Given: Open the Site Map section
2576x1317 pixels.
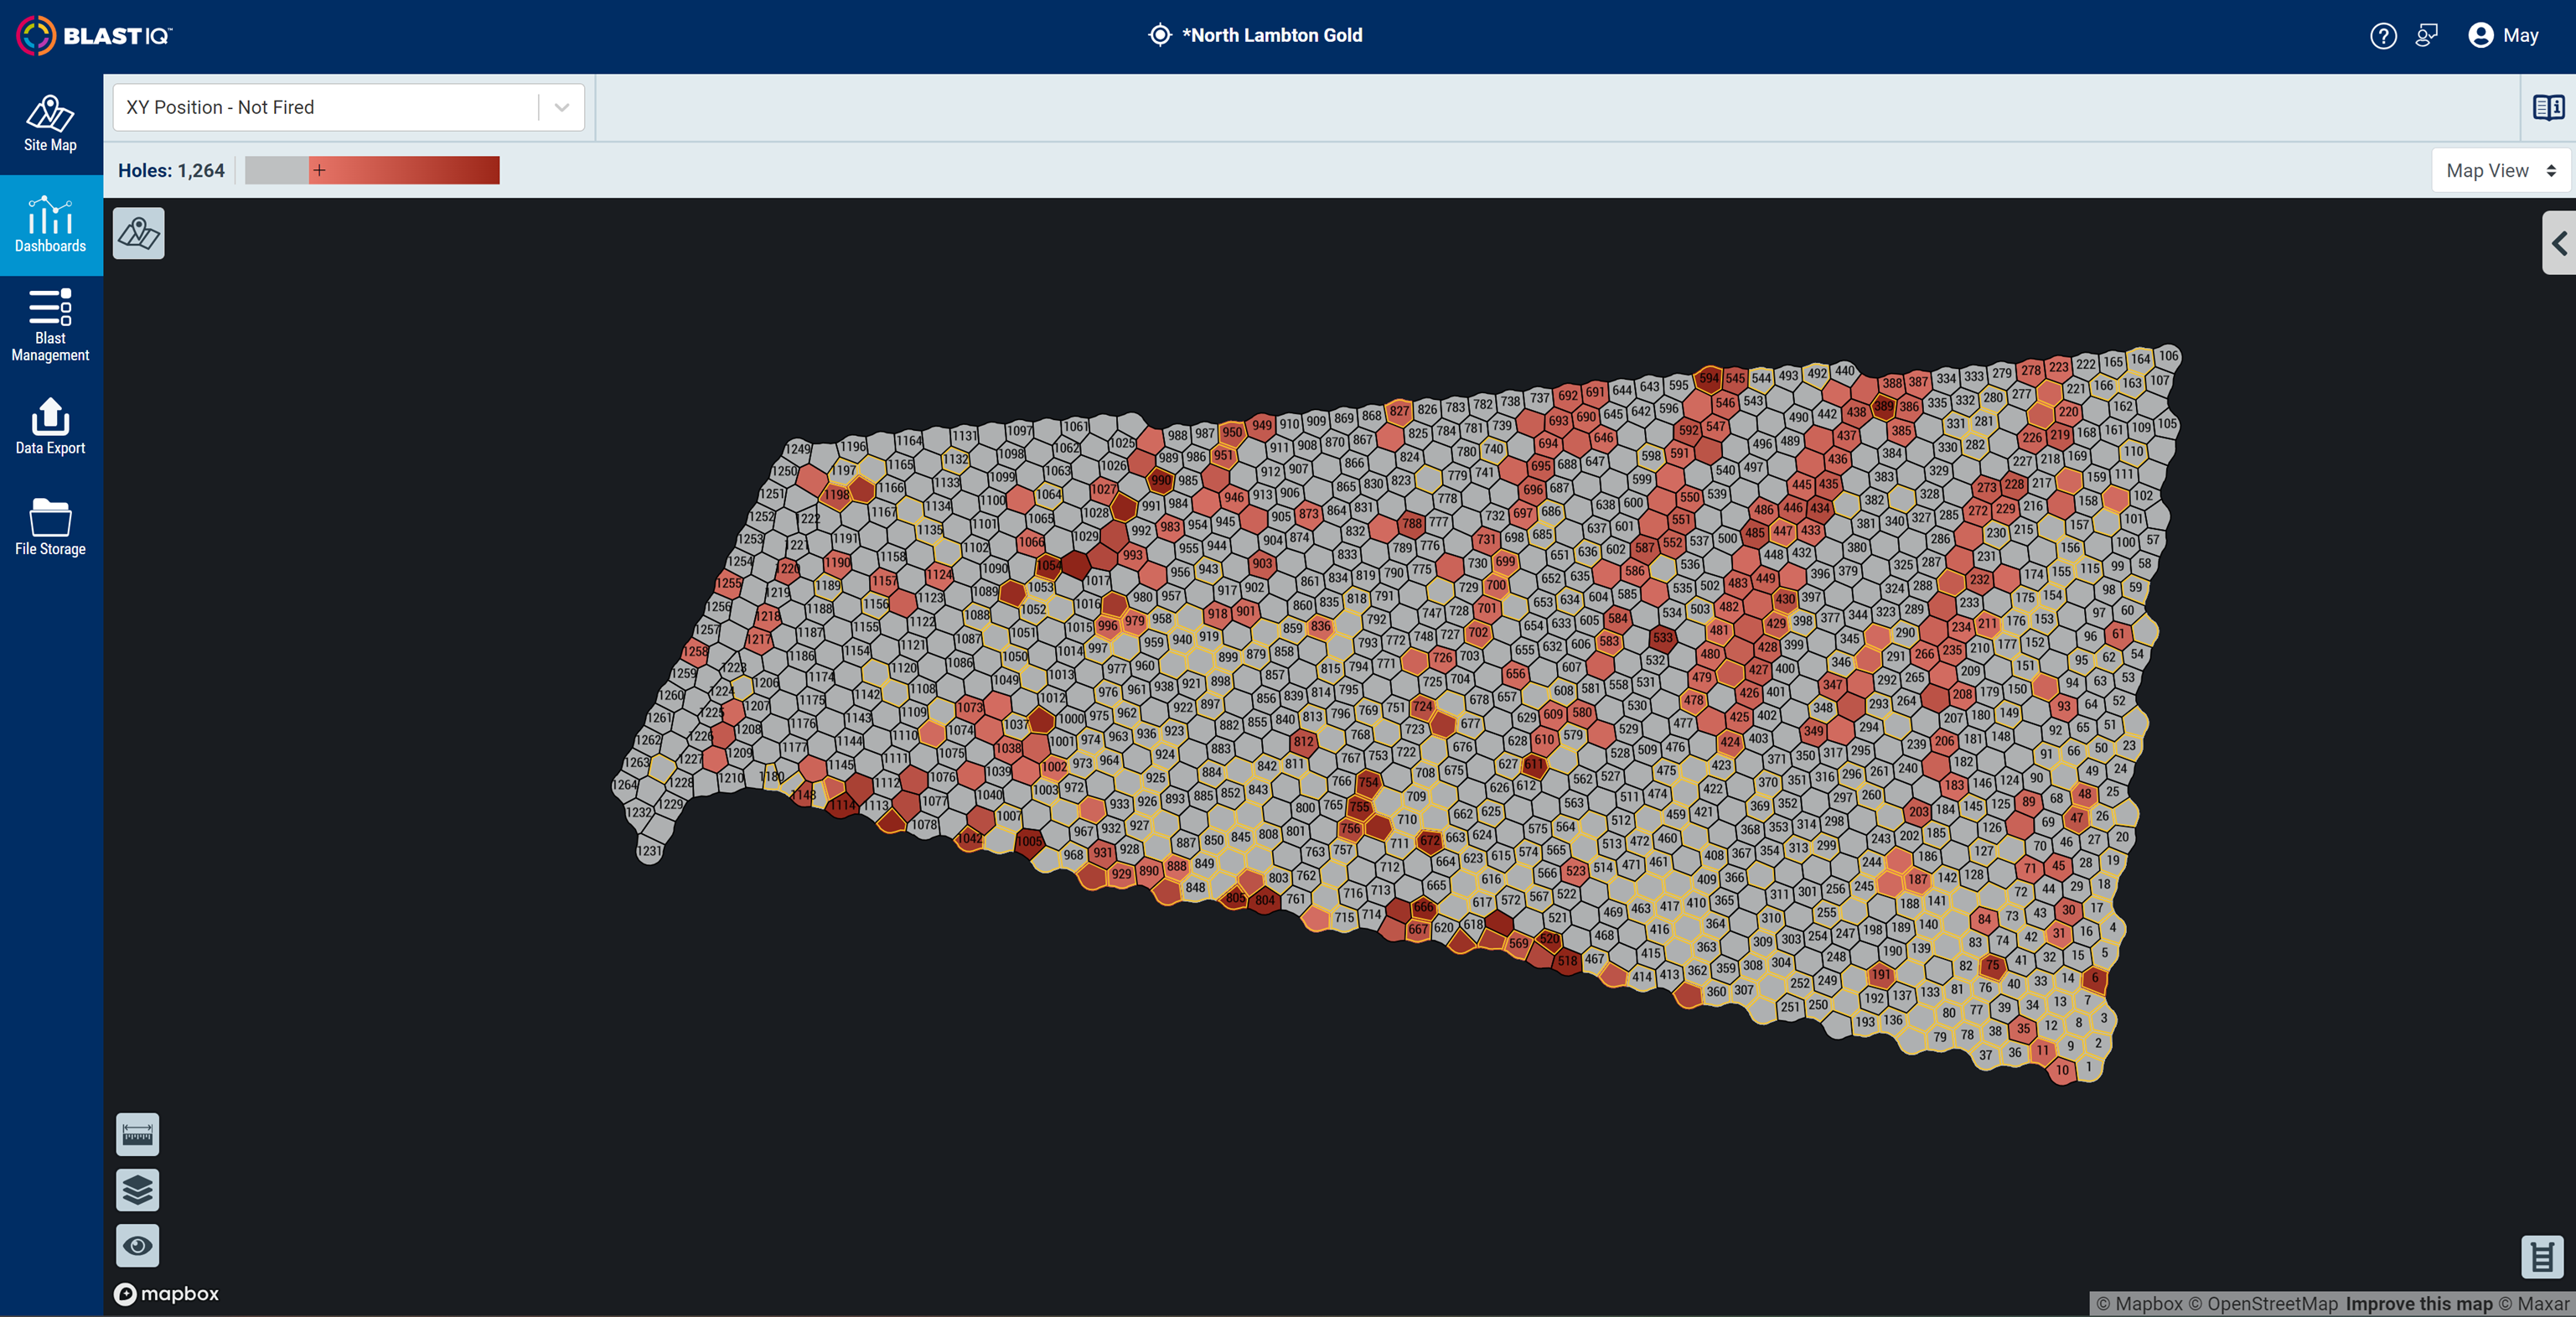Looking at the screenshot, I should (x=50, y=124).
